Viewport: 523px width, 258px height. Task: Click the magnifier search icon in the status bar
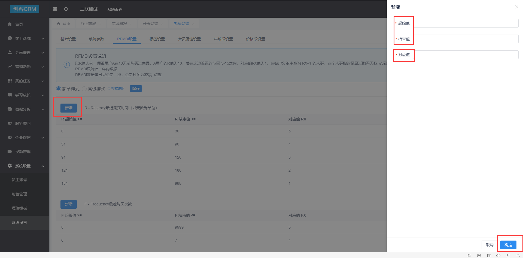(518, 255)
